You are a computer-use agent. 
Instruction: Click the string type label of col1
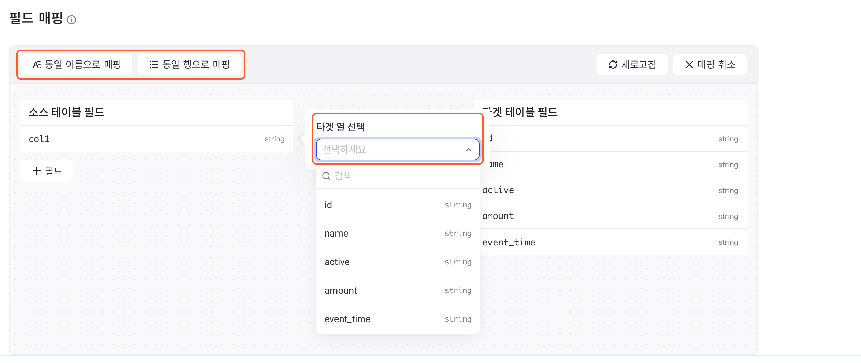pyautogui.click(x=275, y=139)
